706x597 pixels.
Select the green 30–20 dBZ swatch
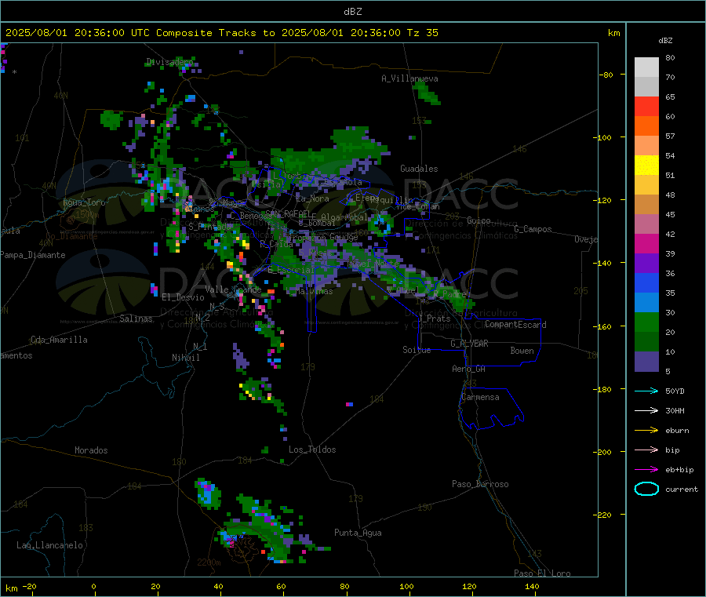click(x=646, y=322)
